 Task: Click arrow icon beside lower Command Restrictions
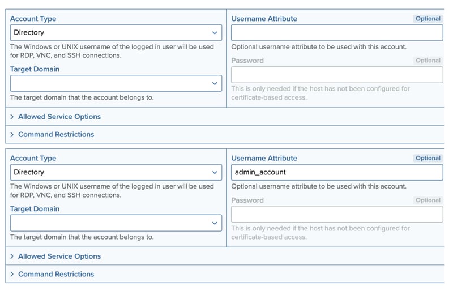coord(12,275)
